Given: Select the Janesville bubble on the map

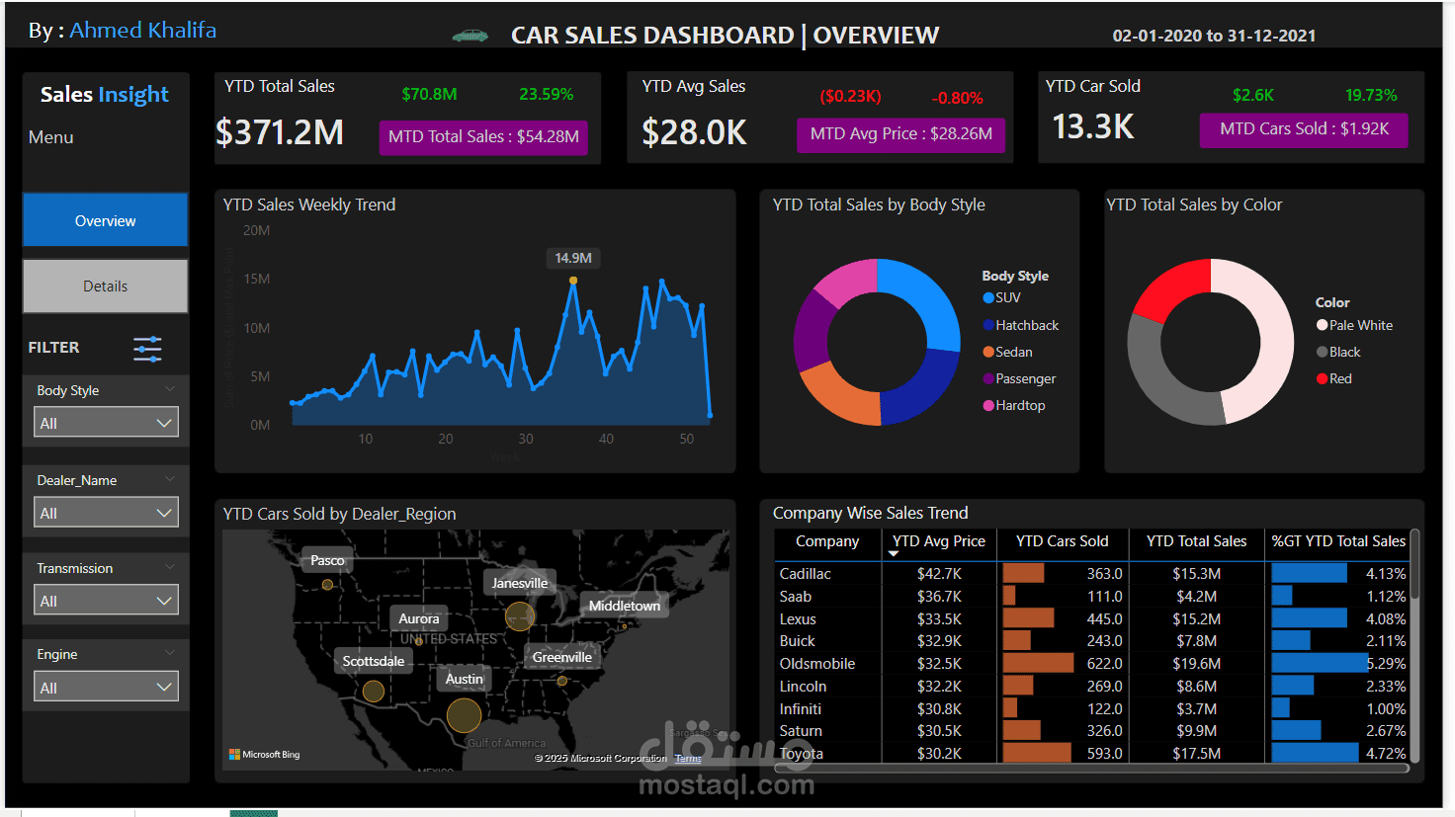Looking at the screenshot, I should [520, 616].
